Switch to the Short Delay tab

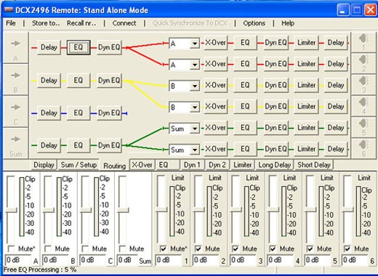point(314,165)
